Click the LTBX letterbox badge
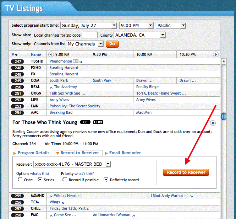This screenshot has width=236, height=219. 98,122
